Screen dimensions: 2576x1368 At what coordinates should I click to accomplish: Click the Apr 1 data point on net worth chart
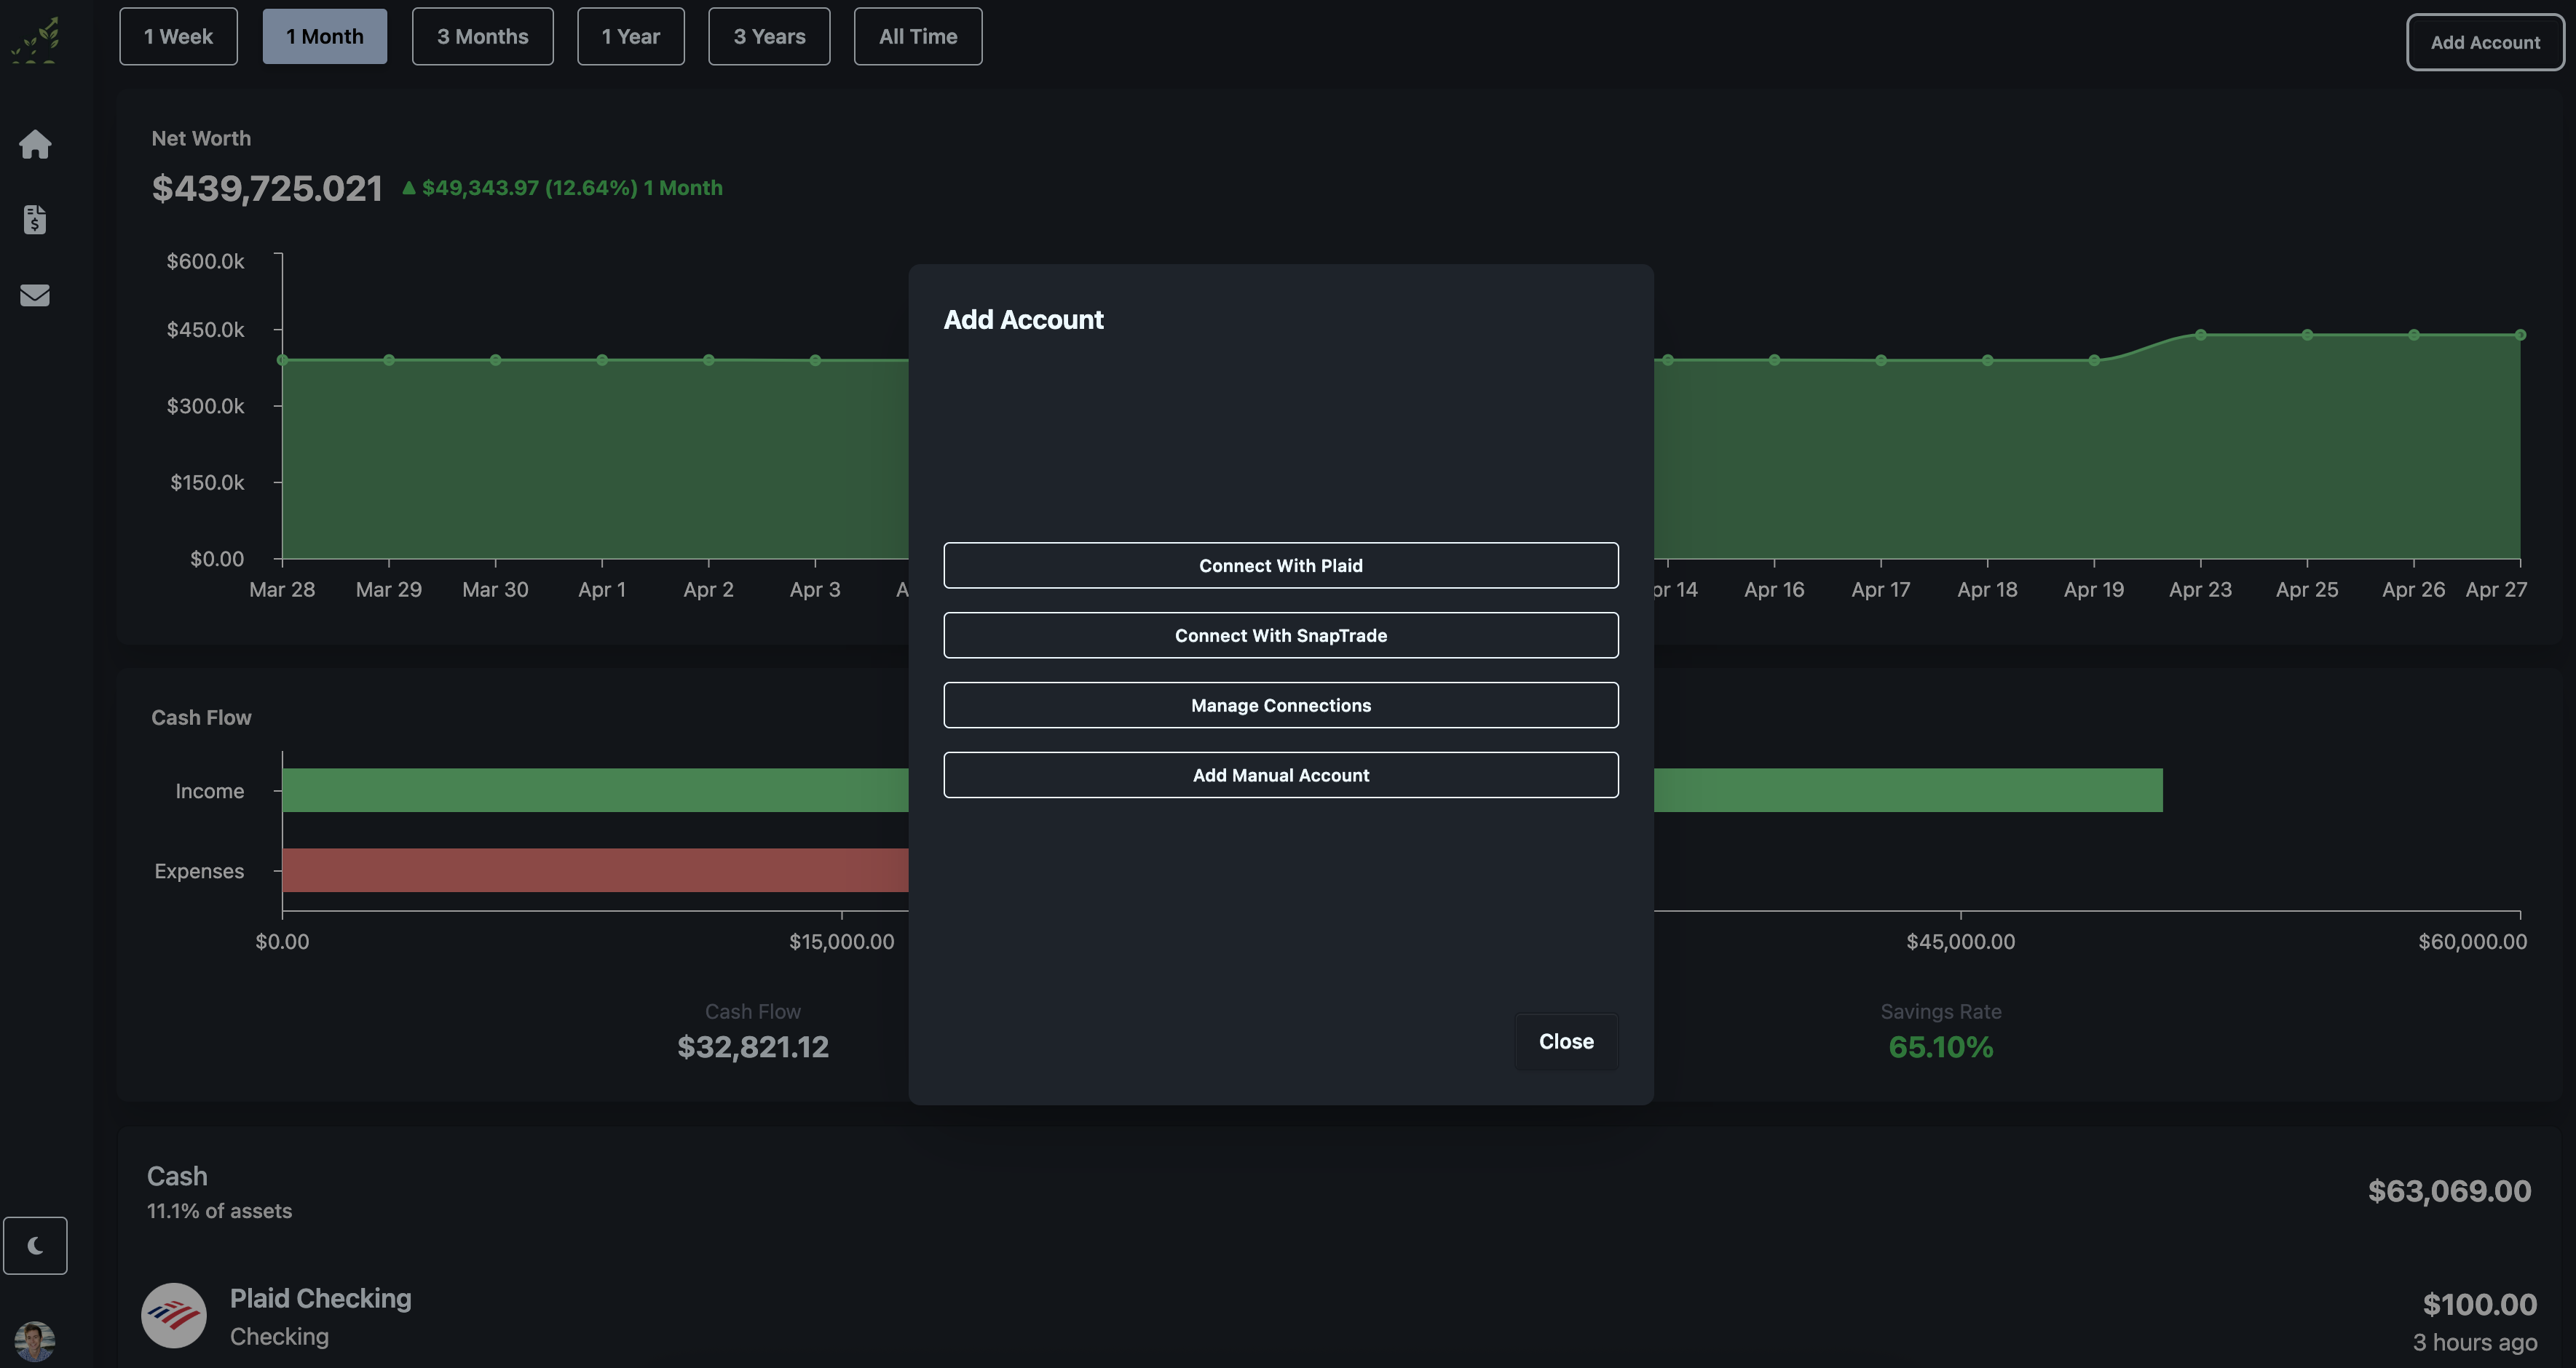(602, 359)
